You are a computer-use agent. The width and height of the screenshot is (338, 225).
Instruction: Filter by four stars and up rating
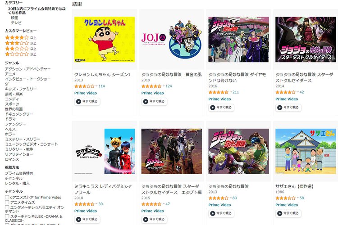tap(21, 38)
